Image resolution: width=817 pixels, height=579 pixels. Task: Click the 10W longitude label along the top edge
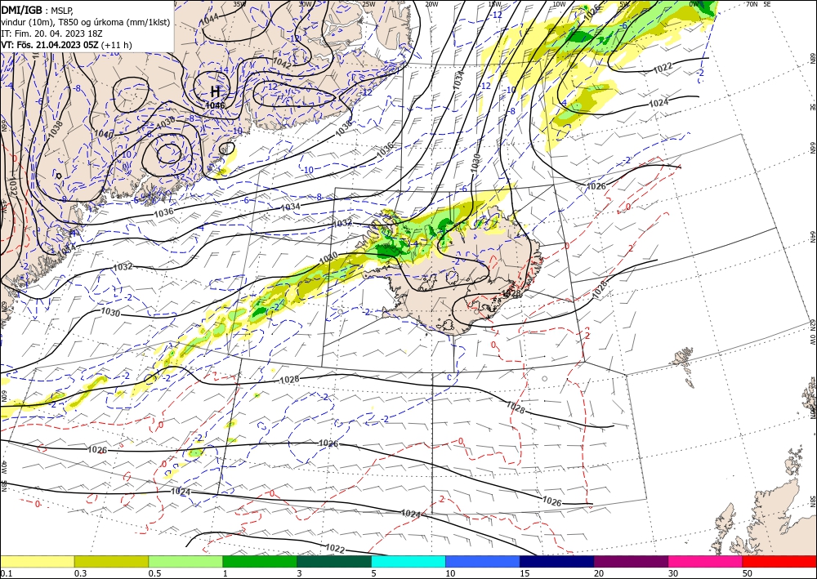tap(559, 4)
